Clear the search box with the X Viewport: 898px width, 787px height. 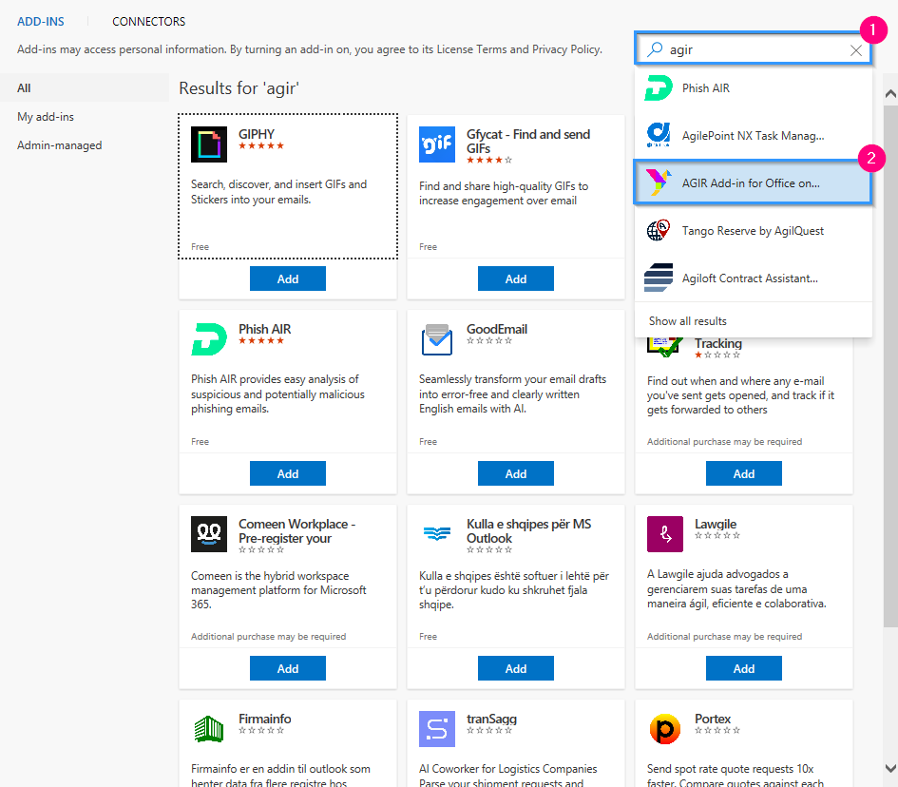[x=855, y=50]
